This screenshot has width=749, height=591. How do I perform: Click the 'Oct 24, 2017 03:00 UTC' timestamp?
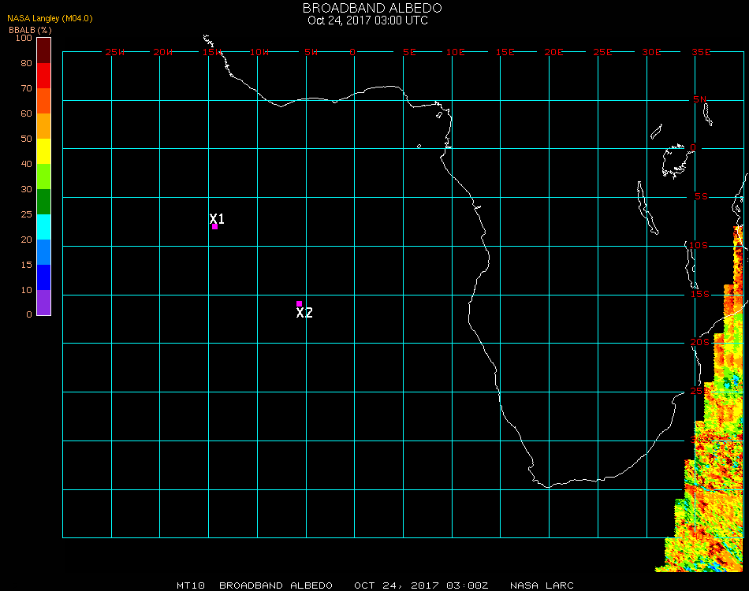368,20
